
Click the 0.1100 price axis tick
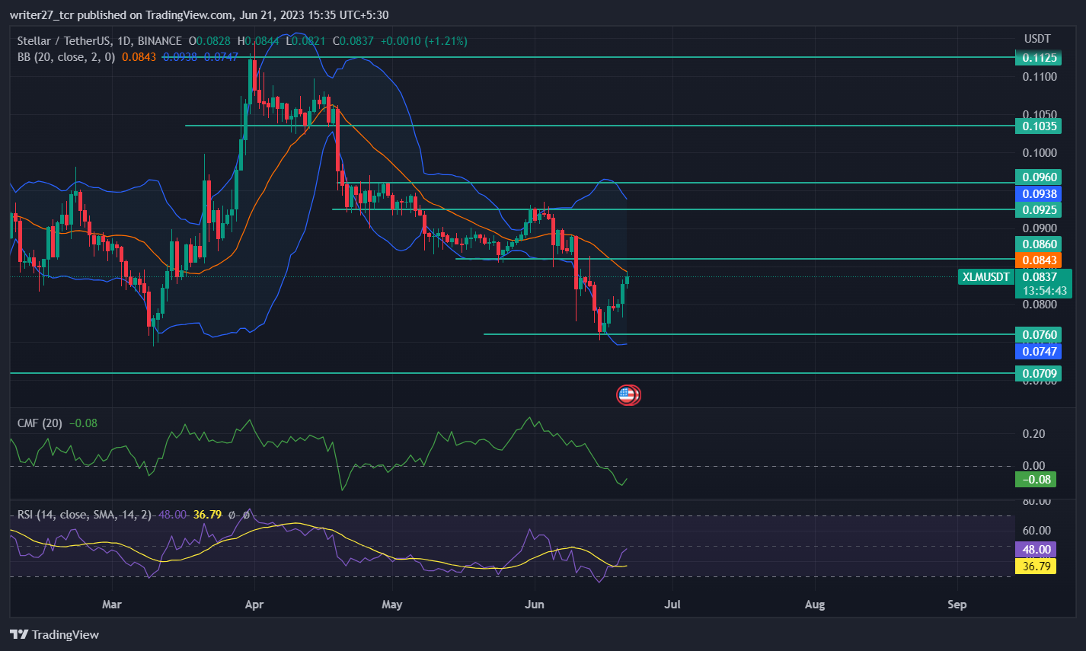pyautogui.click(x=1040, y=77)
